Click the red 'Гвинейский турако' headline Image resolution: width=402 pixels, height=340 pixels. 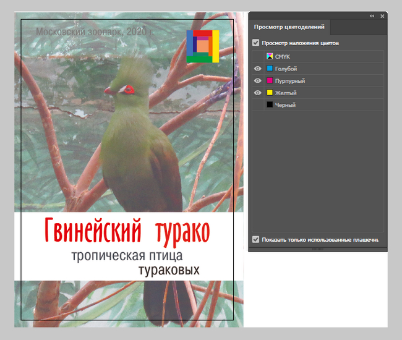pyautogui.click(x=127, y=231)
